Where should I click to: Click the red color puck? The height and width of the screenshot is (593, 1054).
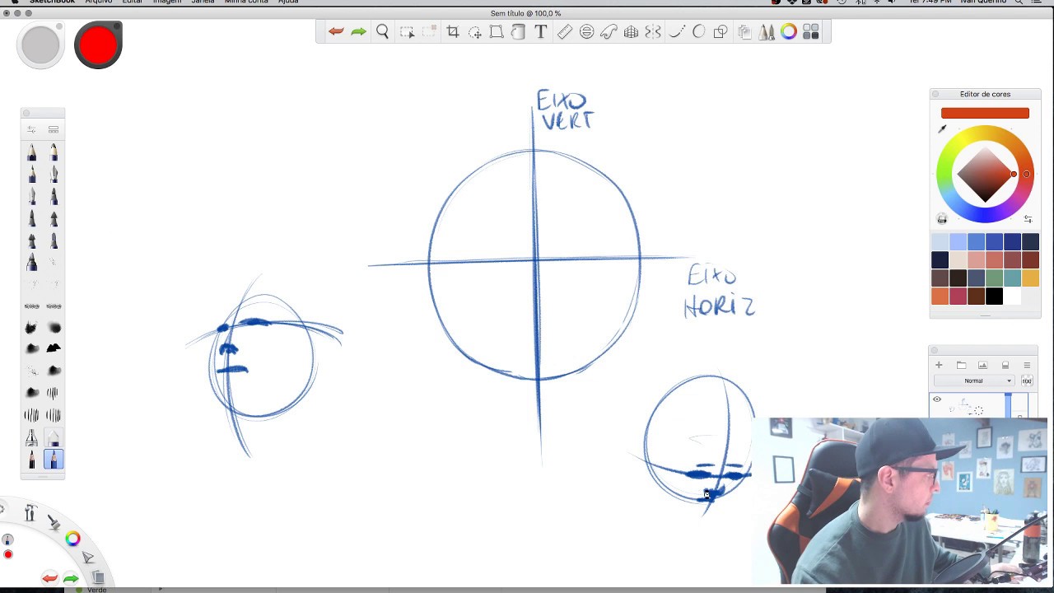click(98, 44)
